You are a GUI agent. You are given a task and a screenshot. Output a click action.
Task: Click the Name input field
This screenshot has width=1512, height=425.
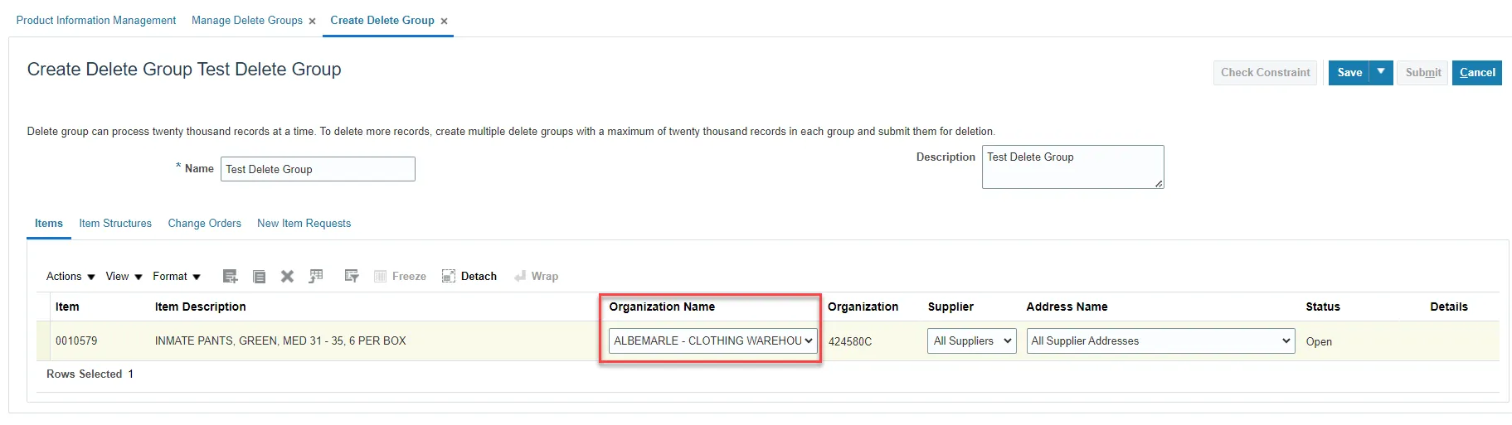318,169
